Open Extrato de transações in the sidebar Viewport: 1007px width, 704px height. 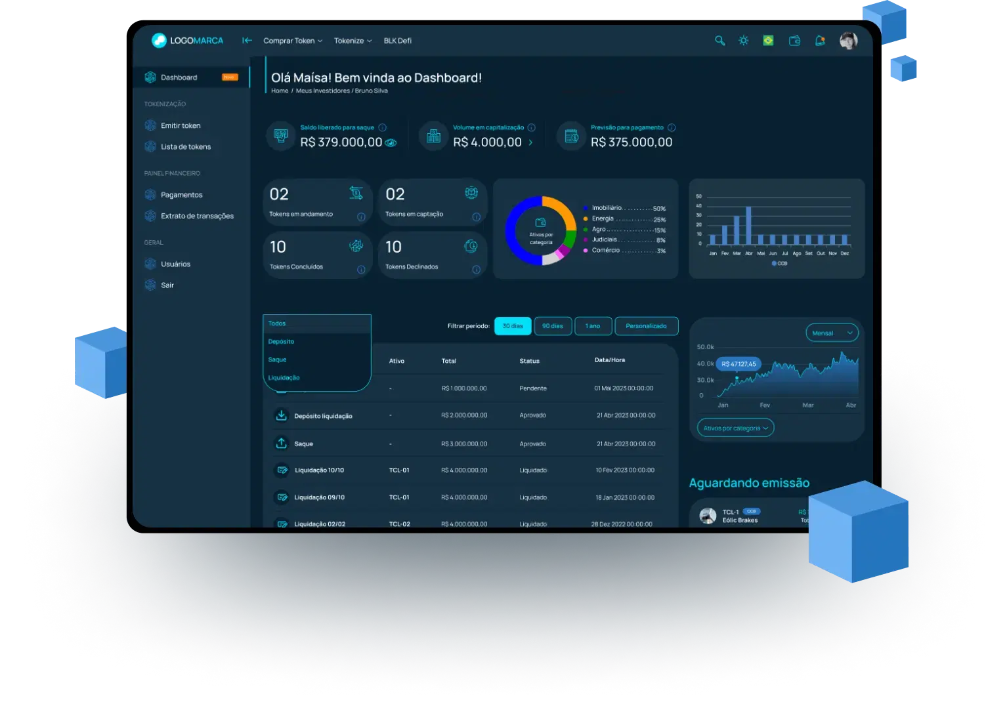[x=197, y=215]
